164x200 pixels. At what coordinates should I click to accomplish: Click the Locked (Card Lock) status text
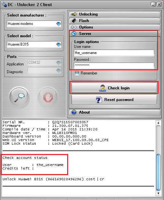pyautogui.click(x=72, y=144)
